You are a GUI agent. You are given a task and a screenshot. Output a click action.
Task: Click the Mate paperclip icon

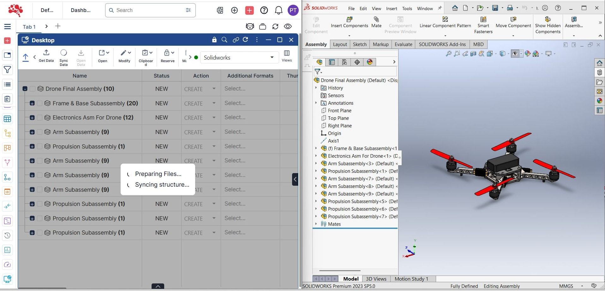376,20
